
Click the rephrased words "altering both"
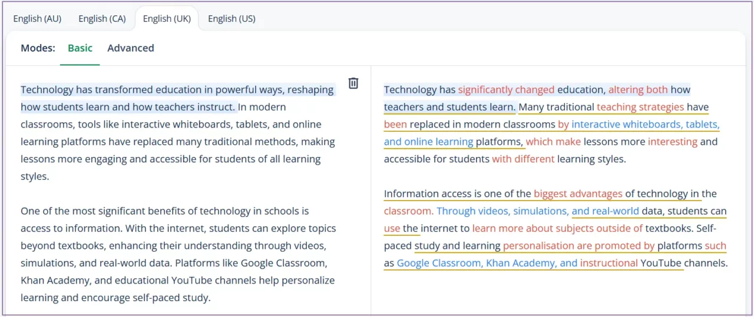coord(638,90)
